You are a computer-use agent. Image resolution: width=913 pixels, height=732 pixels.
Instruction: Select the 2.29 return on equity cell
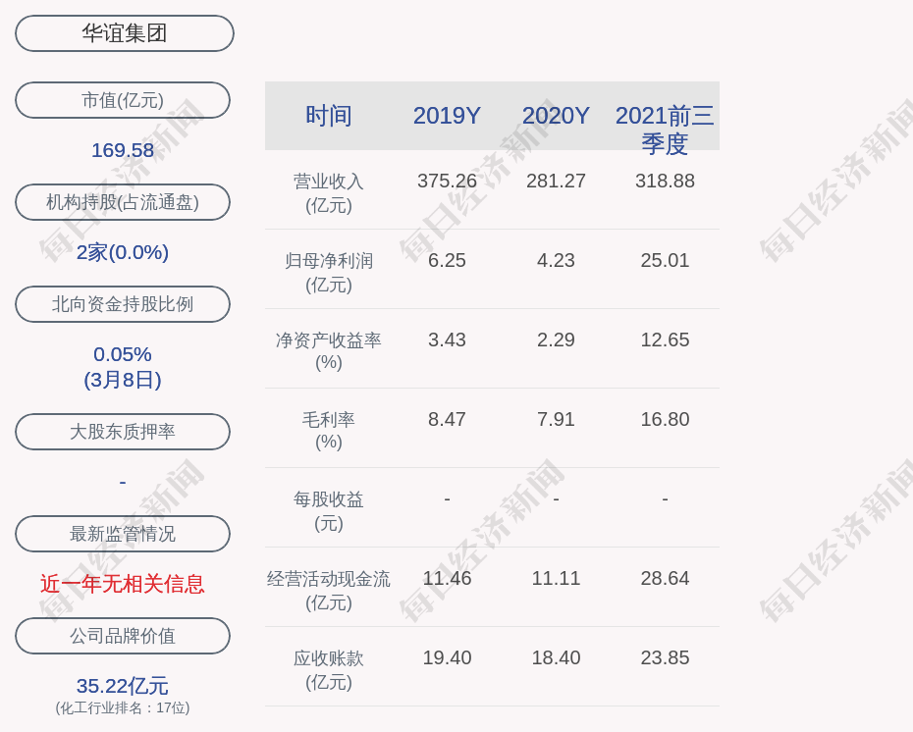pyautogui.click(x=556, y=340)
